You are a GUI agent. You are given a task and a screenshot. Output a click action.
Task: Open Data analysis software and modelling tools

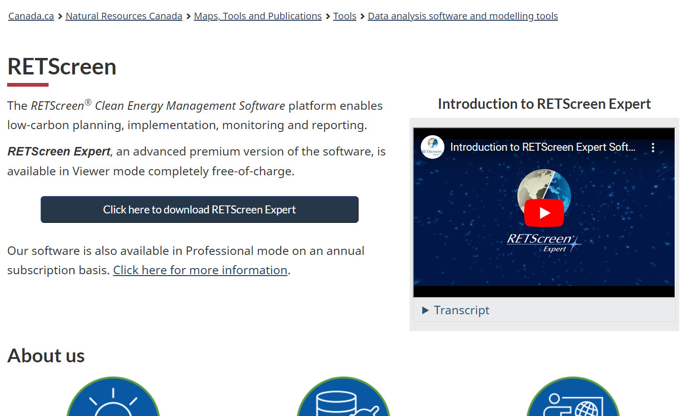tap(462, 16)
